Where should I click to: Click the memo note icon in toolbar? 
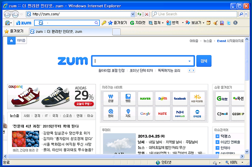coord(209,23)
